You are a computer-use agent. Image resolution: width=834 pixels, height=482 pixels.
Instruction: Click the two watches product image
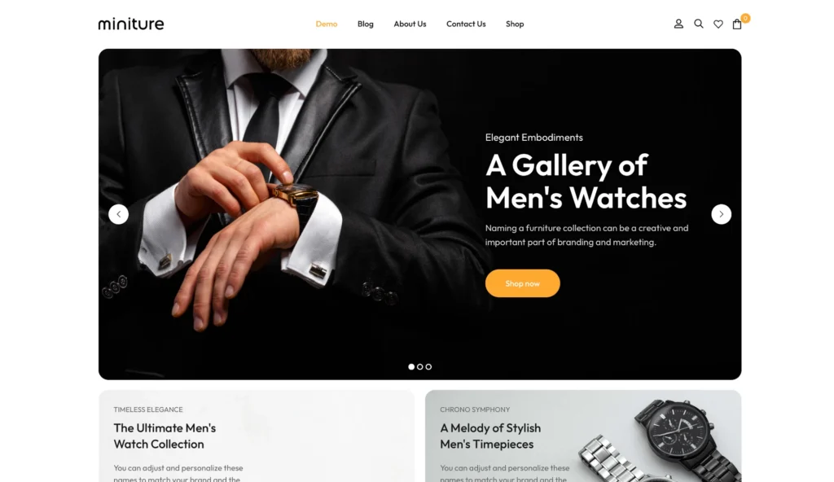coord(660,440)
